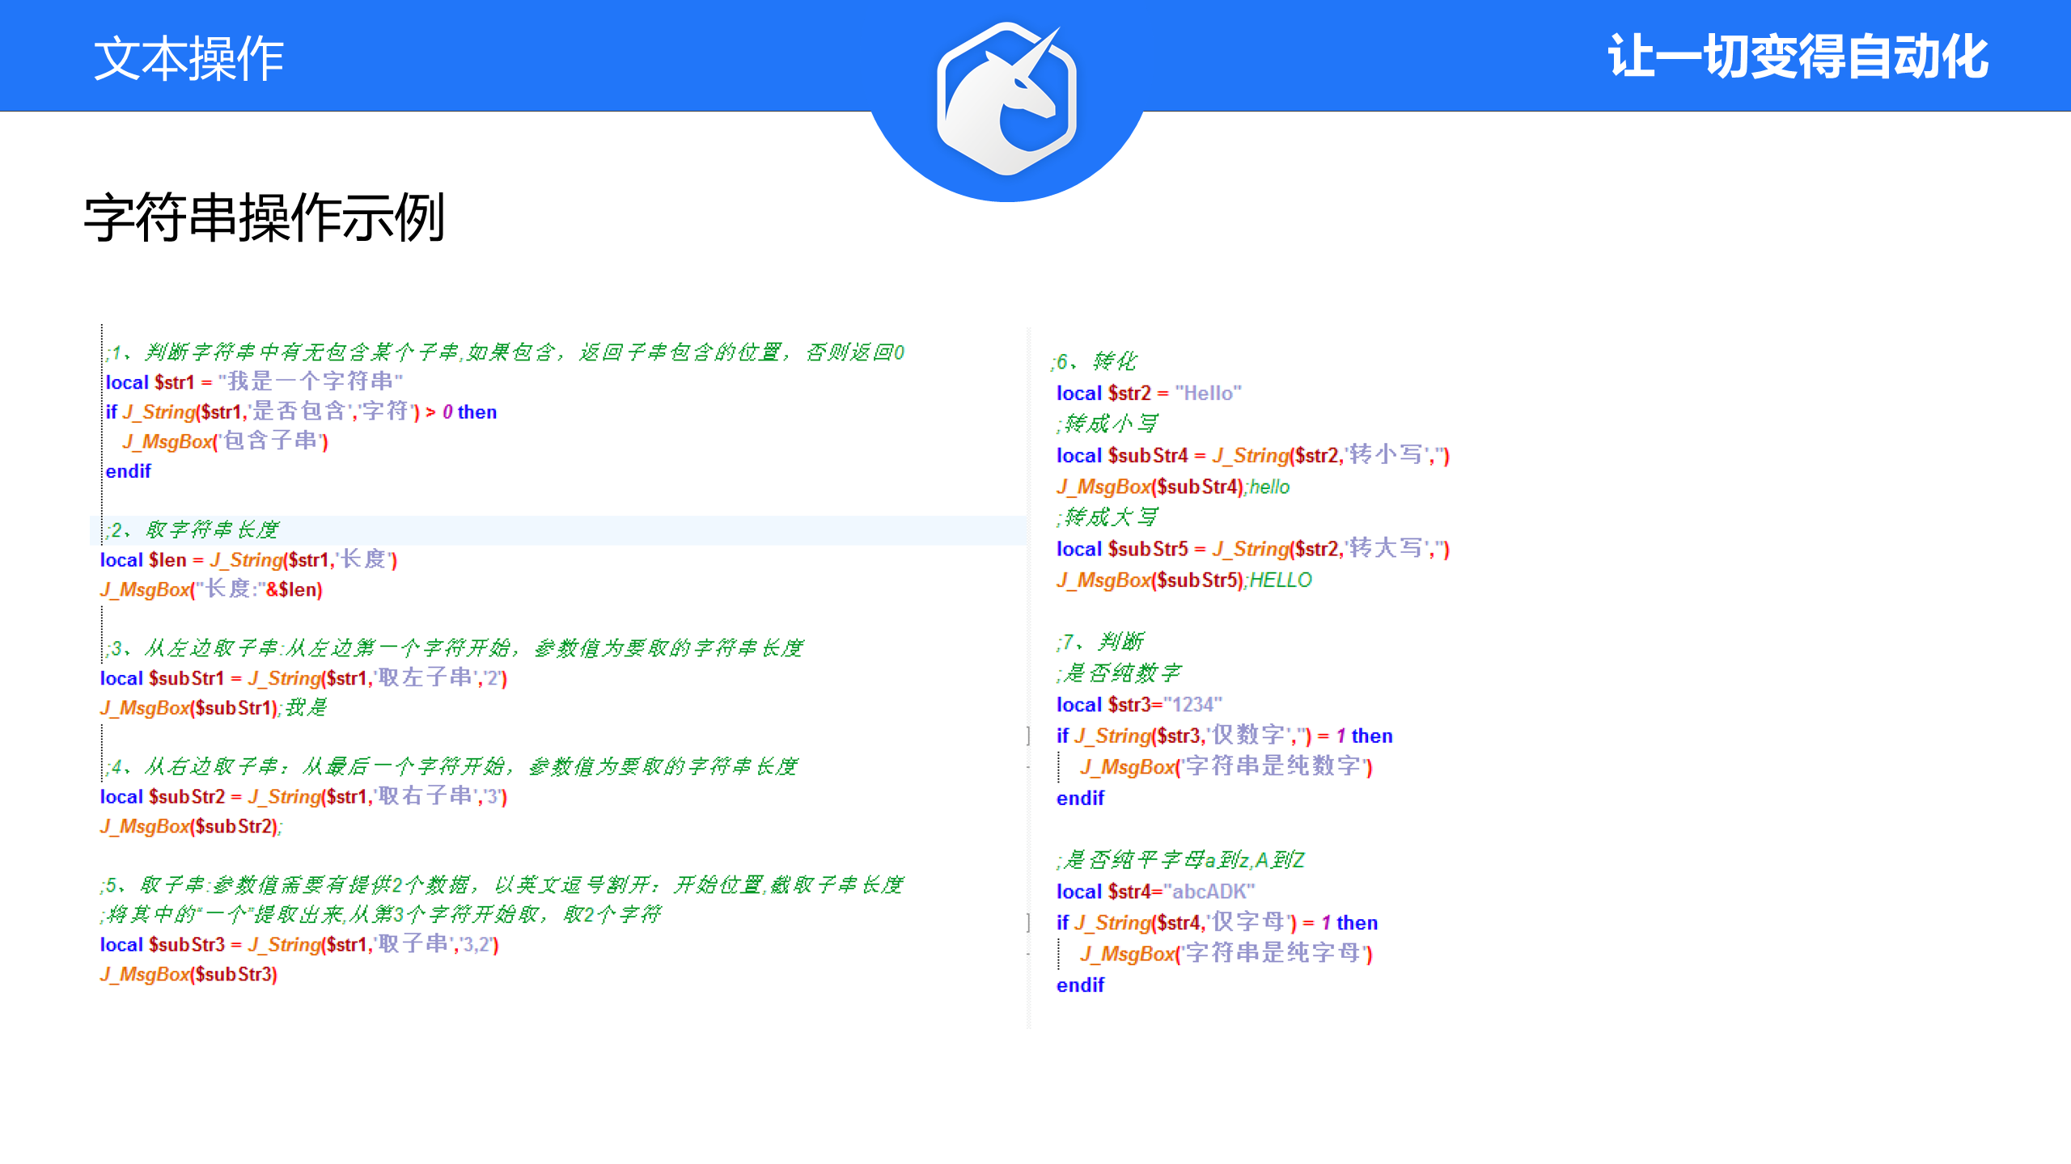Click the local $str4="abcADK" line
Screen dimensions: 2071x1164
pos(1154,892)
